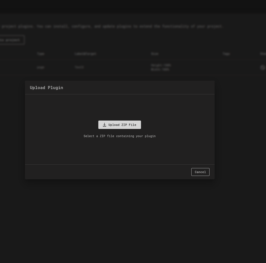
Task: Sort plugins by the Type column header
Action: pyautogui.click(x=40, y=54)
